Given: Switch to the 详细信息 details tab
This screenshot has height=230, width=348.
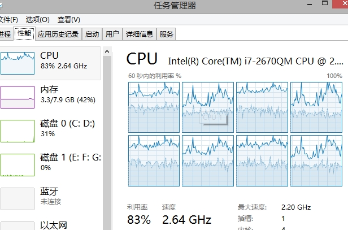Looking at the screenshot, I should 140,34.
